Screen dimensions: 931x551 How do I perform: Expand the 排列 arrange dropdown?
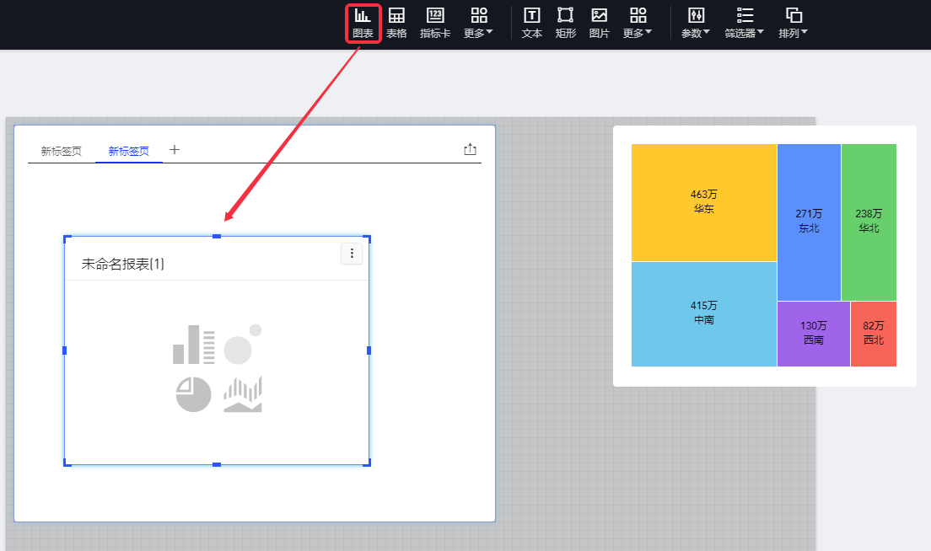coord(793,23)
